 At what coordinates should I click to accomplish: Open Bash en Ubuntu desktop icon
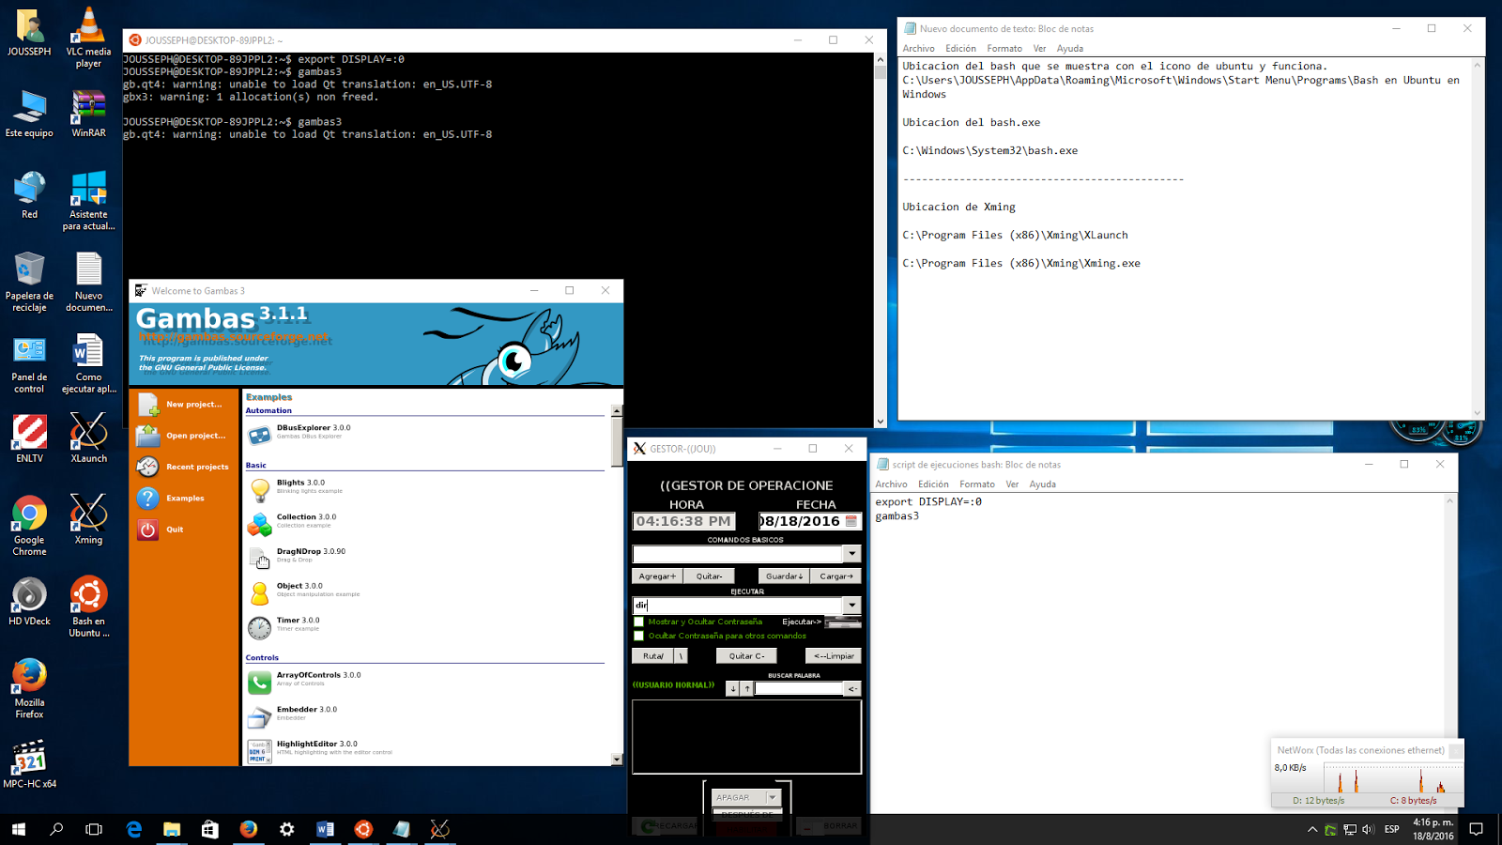(x=88, y=607)
